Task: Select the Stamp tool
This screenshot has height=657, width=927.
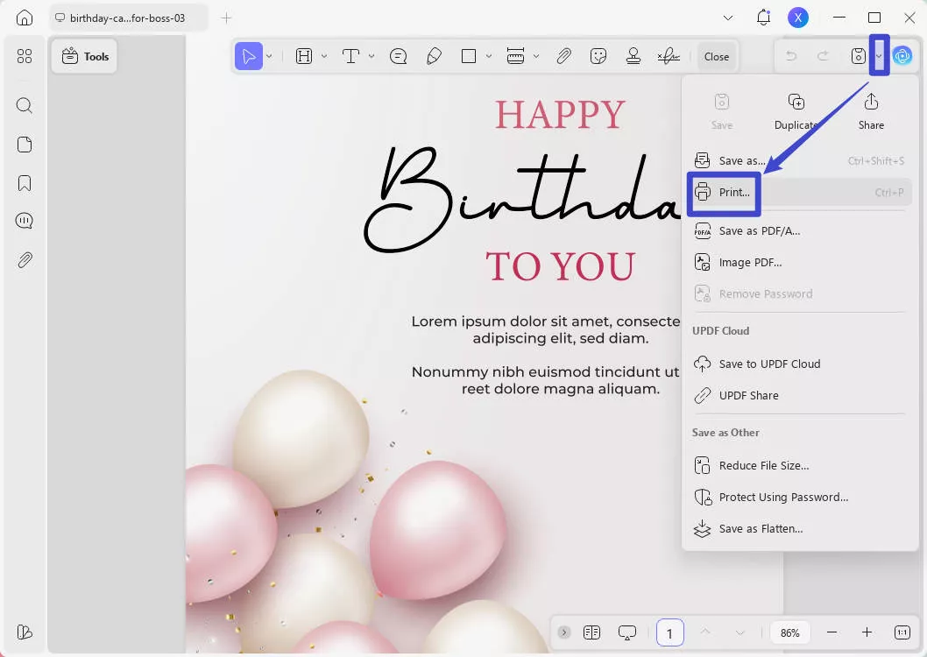Action: click(x=633, y=57)
